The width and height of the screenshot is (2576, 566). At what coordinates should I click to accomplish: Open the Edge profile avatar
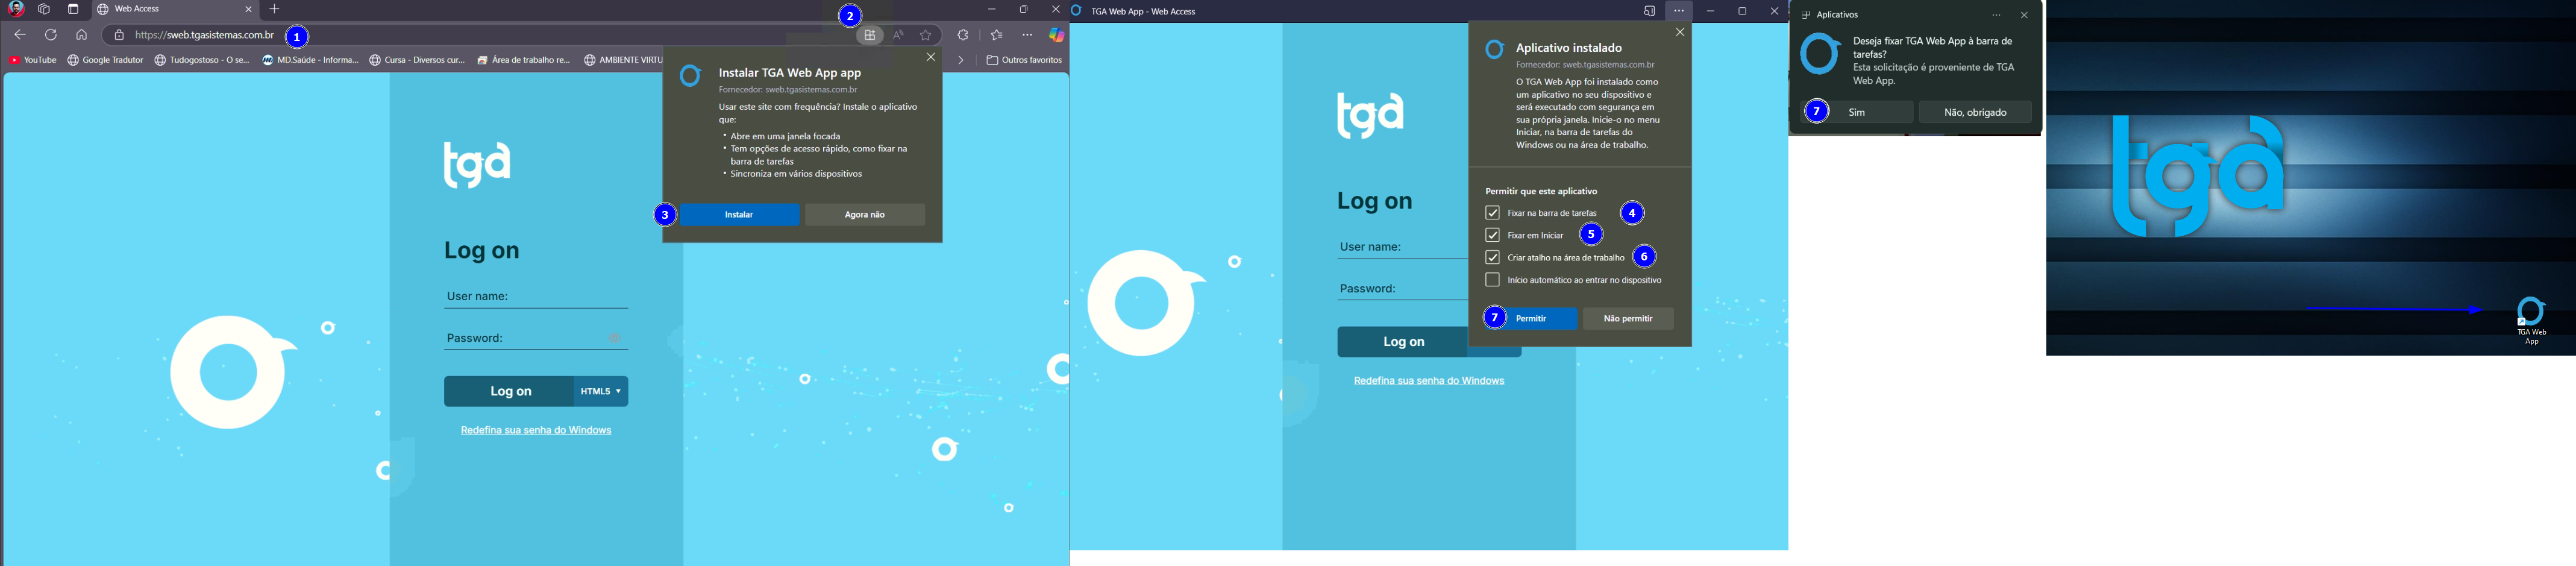click(17, 9)
